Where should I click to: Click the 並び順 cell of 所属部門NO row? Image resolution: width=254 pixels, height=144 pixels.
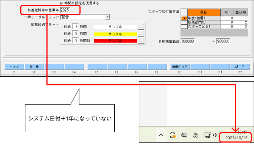tap(241, 22)
